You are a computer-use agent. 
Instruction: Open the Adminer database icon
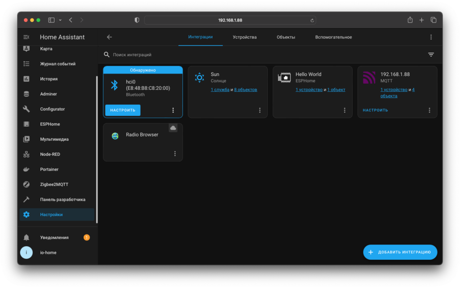pyautogui.click(x=27, y=94)
